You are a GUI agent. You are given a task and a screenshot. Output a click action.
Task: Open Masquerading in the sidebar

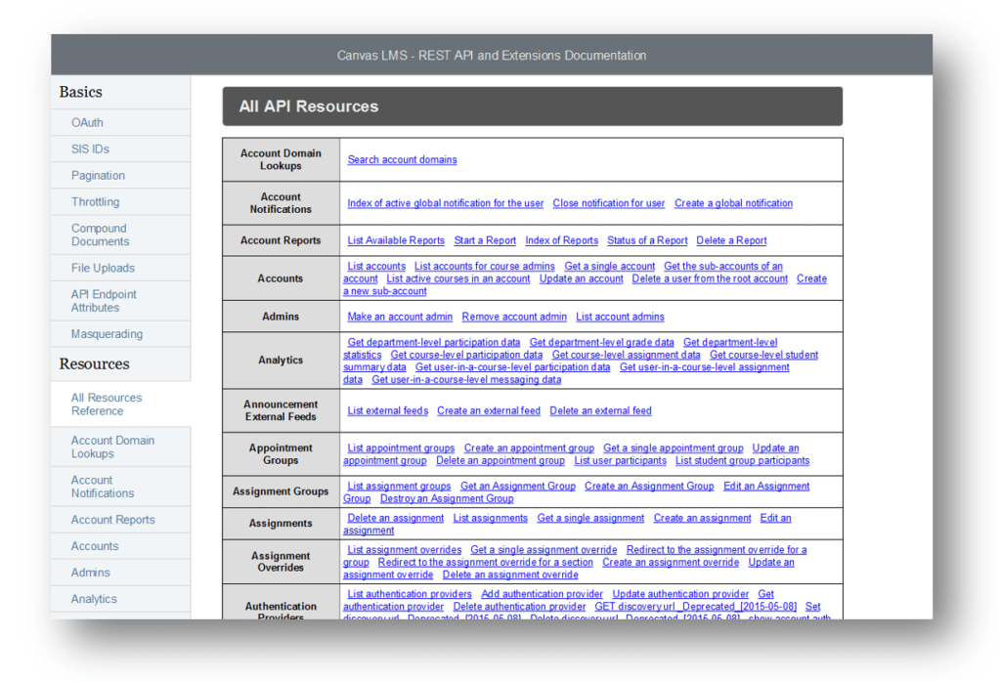[x=107, y=334]
